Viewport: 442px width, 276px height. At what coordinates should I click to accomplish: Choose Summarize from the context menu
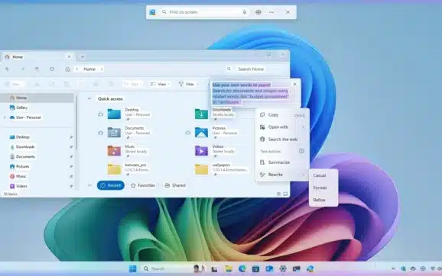coord(282,162)
